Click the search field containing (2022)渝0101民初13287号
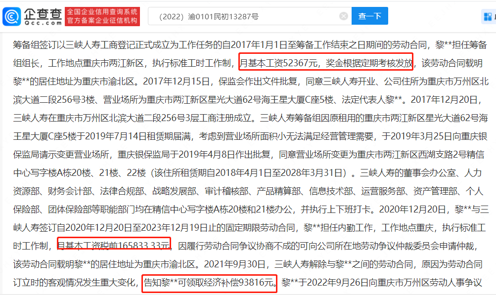This screenshot has height=295, width=496. click(x=250, y=16)
